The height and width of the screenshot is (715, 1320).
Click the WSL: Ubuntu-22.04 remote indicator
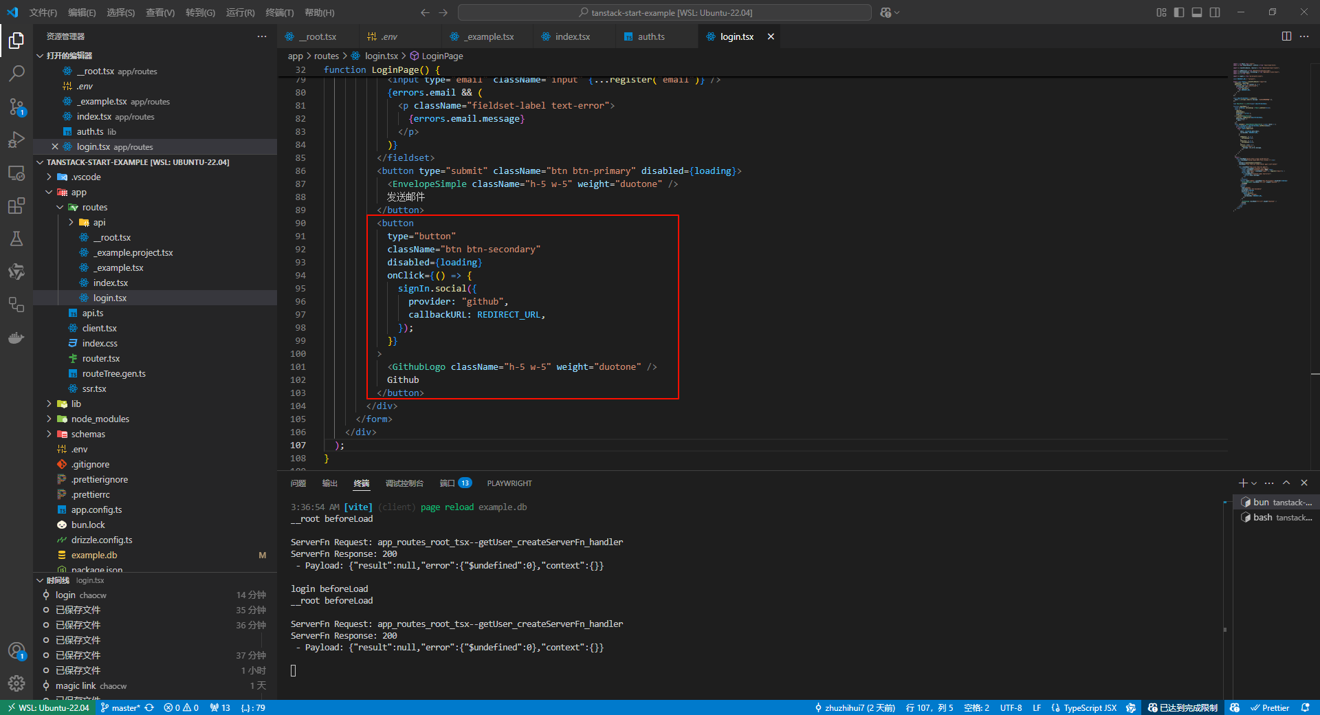48,707
